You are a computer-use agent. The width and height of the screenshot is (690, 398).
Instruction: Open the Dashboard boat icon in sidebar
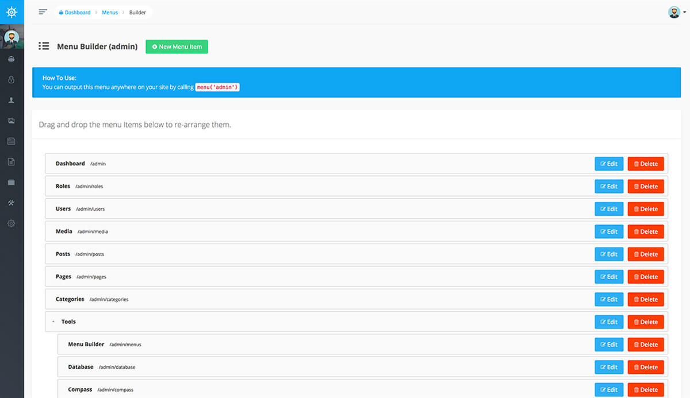[11, 59]
